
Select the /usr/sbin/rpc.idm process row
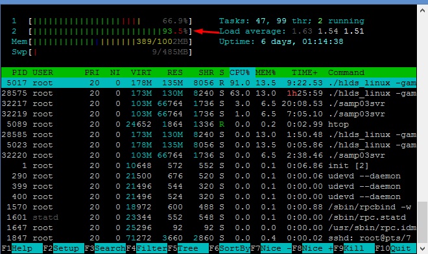pyautogui.click(x=209, y=228)
